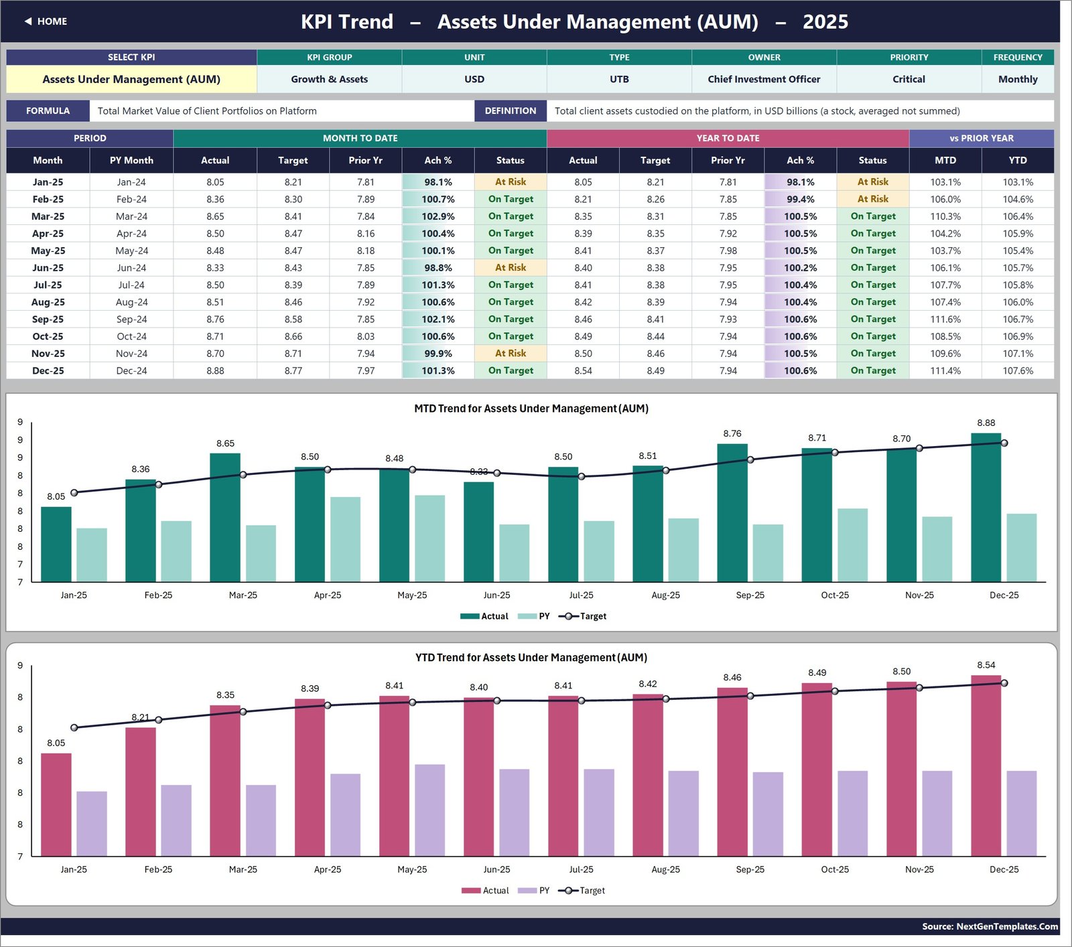Go back using the HOME button
This screenshot has width=1072, height=947.
click(46, 21)
